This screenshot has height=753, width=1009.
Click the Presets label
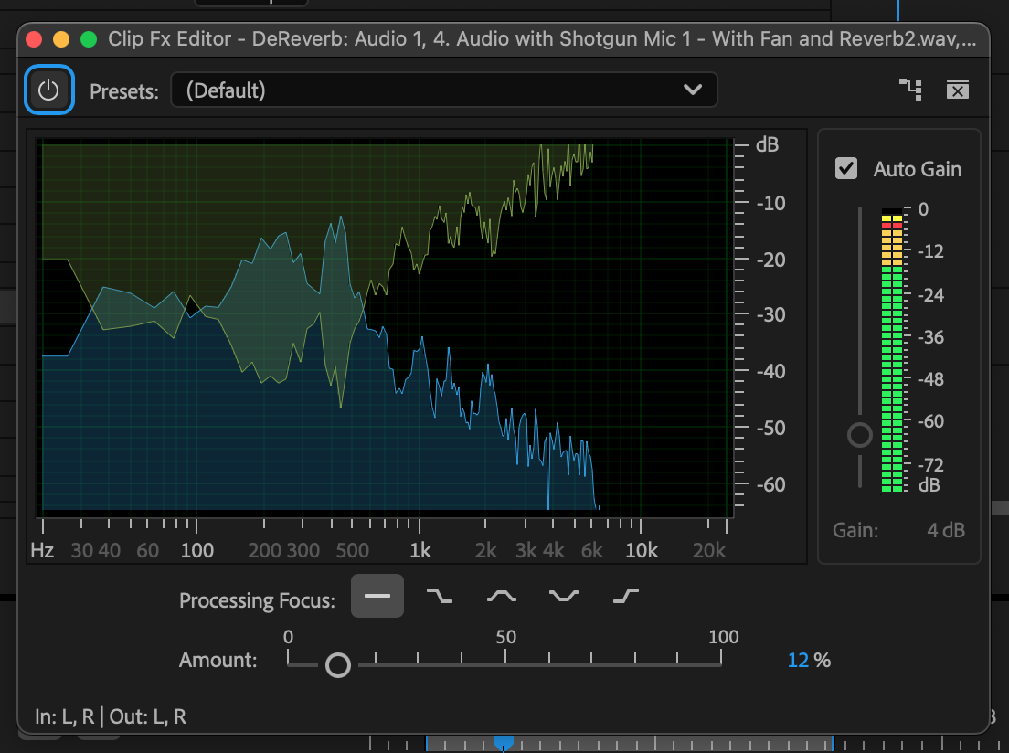pos(124,91)
